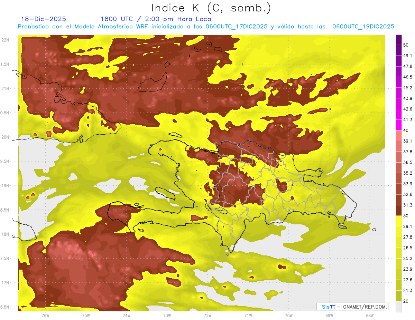Click latitude axis label "7.5N"
Screen dimensions: 415x320
(5, 259)
